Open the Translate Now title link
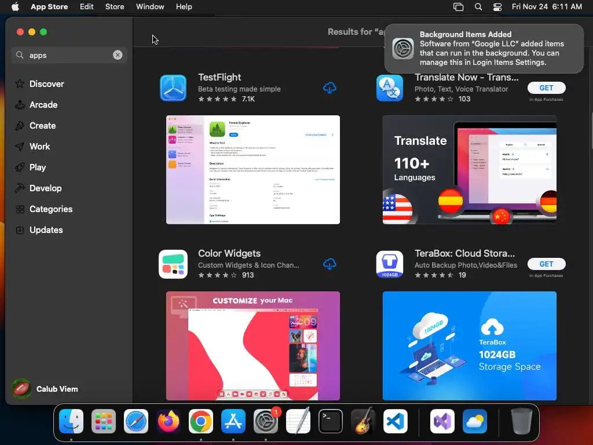Viewport: 593px width, 445px height. coord(466,77)
